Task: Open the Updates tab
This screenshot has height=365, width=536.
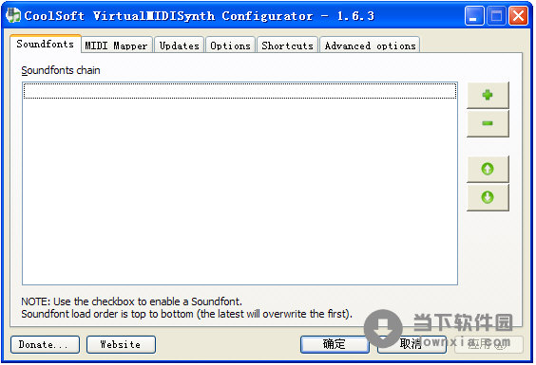Action: pyautogui.click(x=179, y=46)
